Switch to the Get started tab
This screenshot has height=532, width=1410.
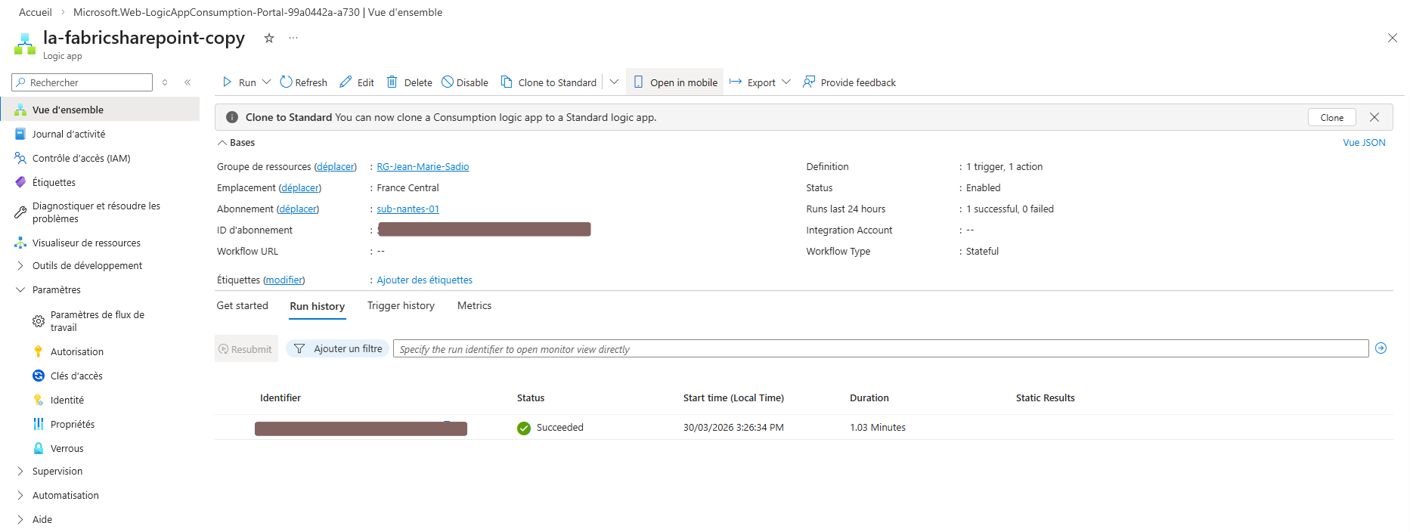click(242, 305)
